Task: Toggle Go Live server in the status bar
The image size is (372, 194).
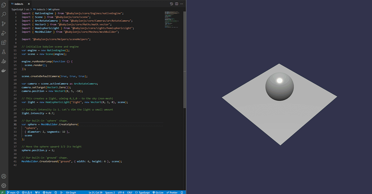Action: pos(158,192)
